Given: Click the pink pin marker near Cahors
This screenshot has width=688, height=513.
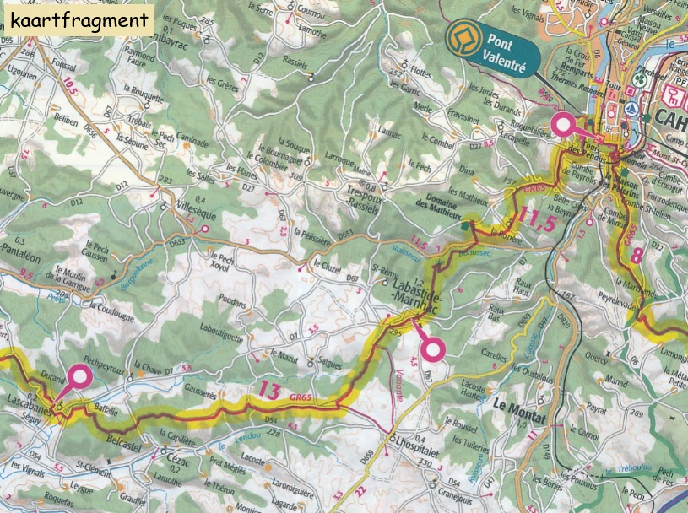Looking at the screenshot, I should click(563, 125).
